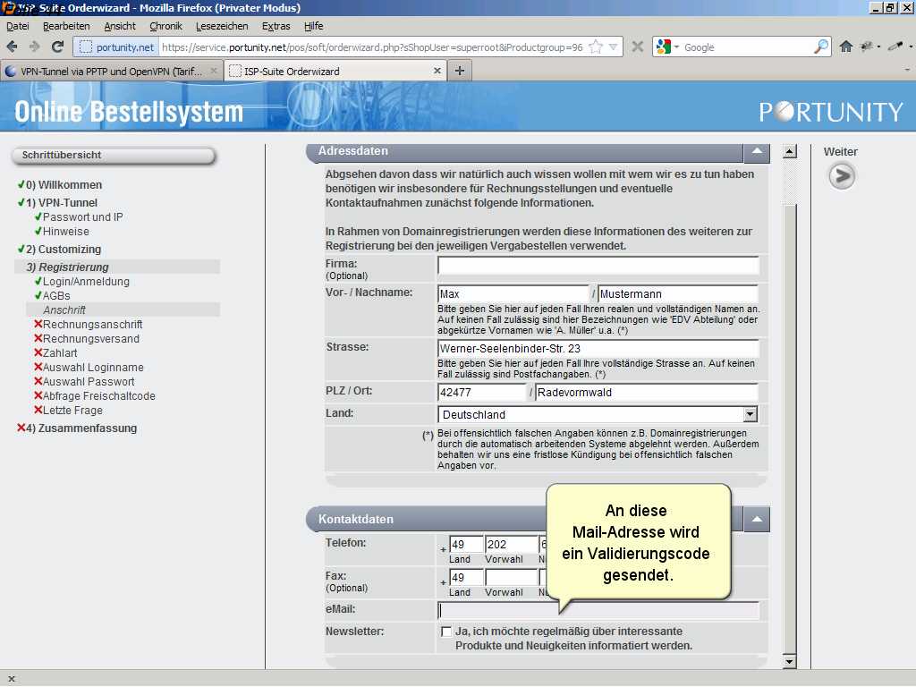Click the stop loading X button

tap(637, 47)
